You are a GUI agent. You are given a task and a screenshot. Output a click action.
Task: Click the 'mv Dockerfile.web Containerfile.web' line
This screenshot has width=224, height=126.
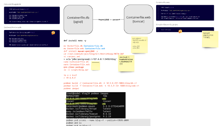(84, 49)
